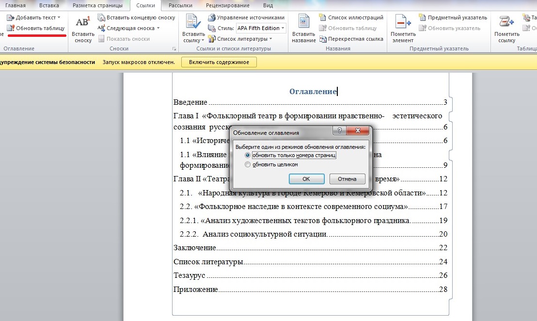Screen dimensions: 537x321
Task: Click Показать сноски show notes icon
Action: pyautogui.click(x=101, y=39)
